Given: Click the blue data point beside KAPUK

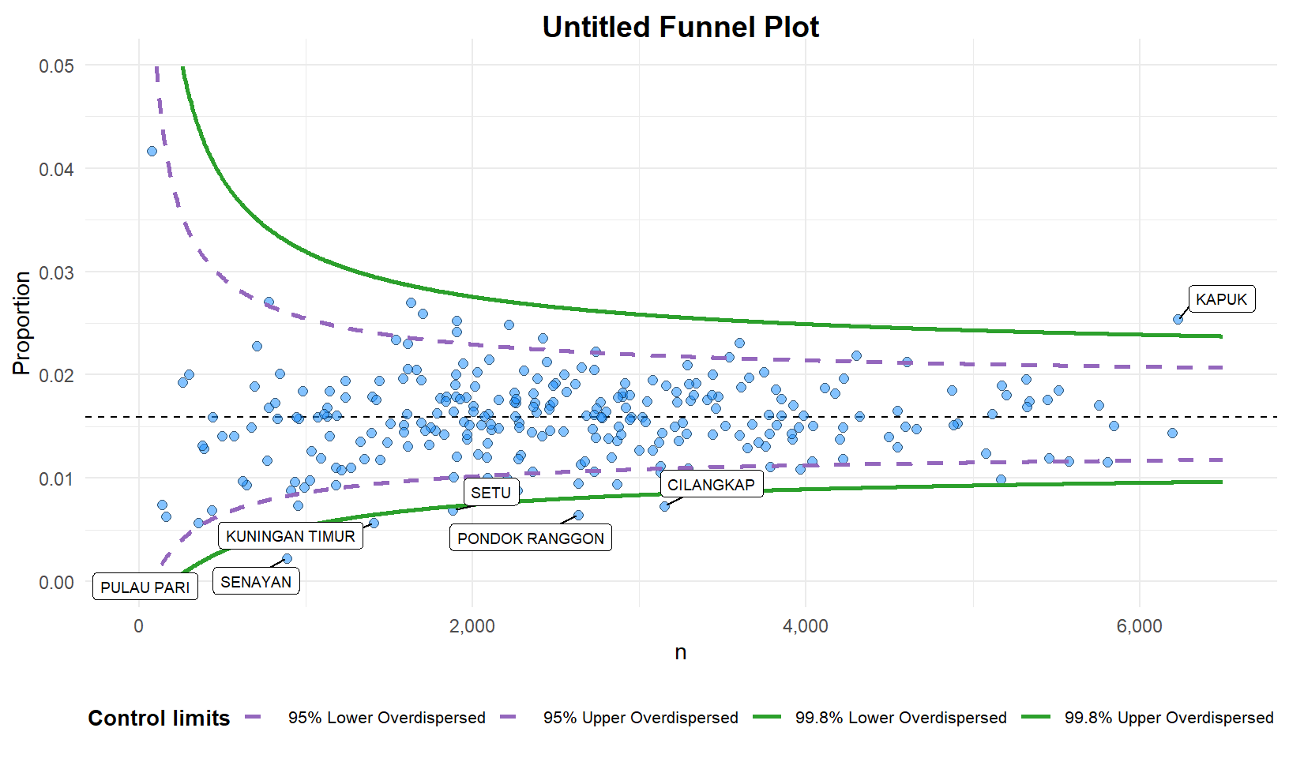Looking at the screenshot, I should tap(1178, 320).
